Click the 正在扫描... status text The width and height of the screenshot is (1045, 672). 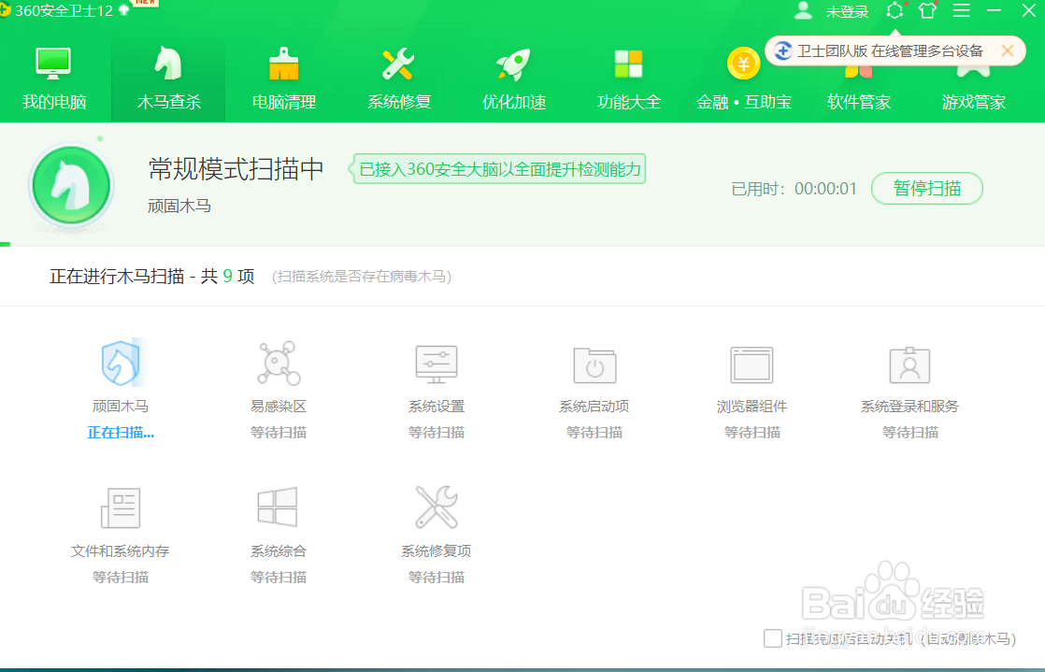[121, 433]
